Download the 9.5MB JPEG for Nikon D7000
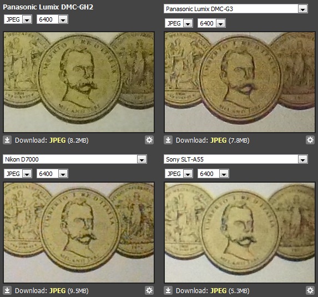Viewport: 318px width, 297px height. pos(58,291)
